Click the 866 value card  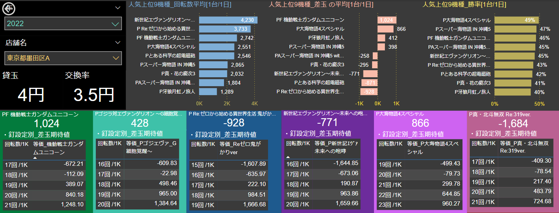click(x=420, y=123)
